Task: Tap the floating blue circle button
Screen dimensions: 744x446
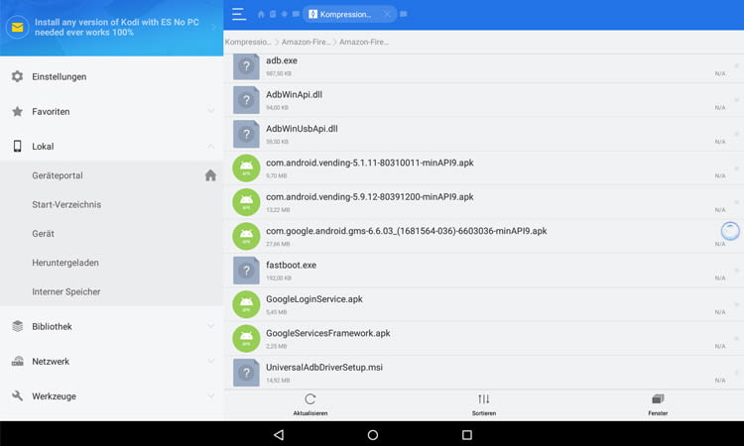Action: click(730, 231)
